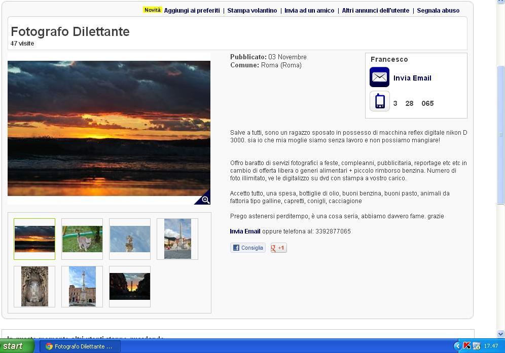505x353 pixels.
Task: Click the tray icon beside the clock
Action: click(x=477, y=346)
